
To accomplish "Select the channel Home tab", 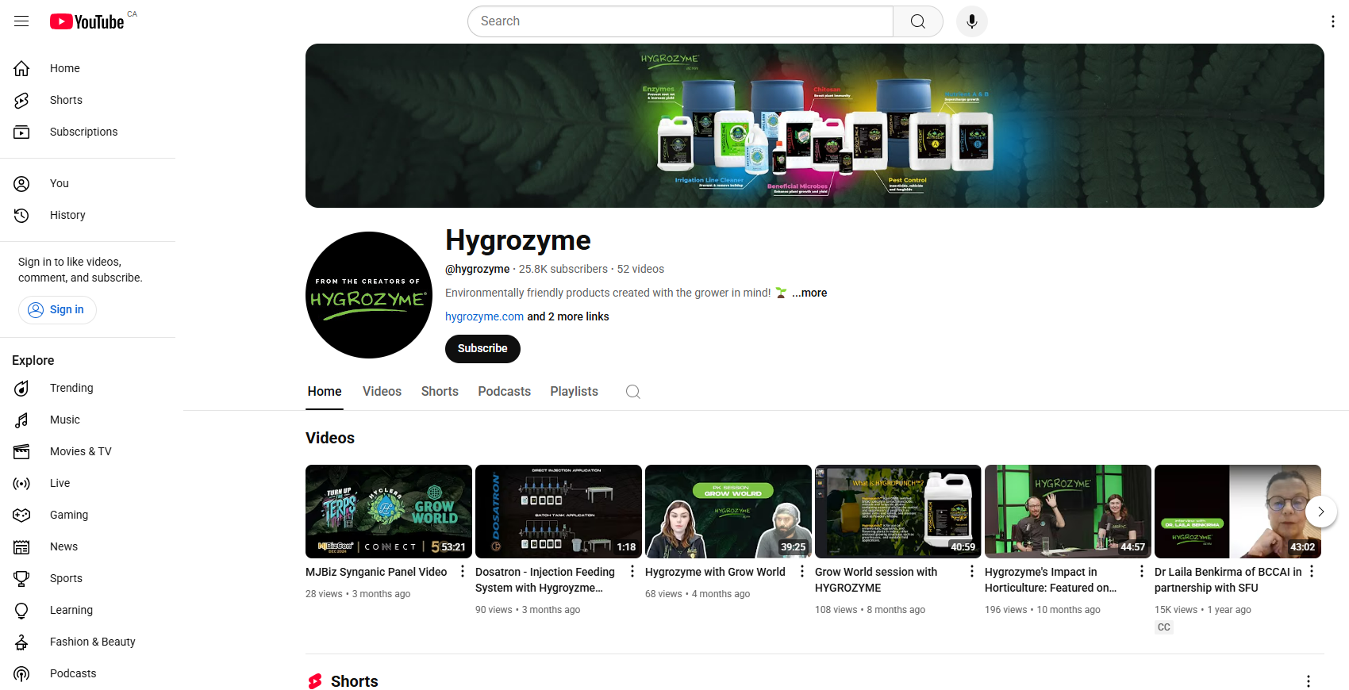I will point(325,392).
